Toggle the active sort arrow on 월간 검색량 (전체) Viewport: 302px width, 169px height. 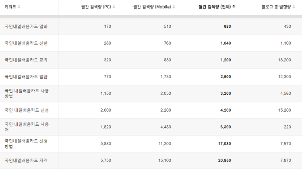234,7
